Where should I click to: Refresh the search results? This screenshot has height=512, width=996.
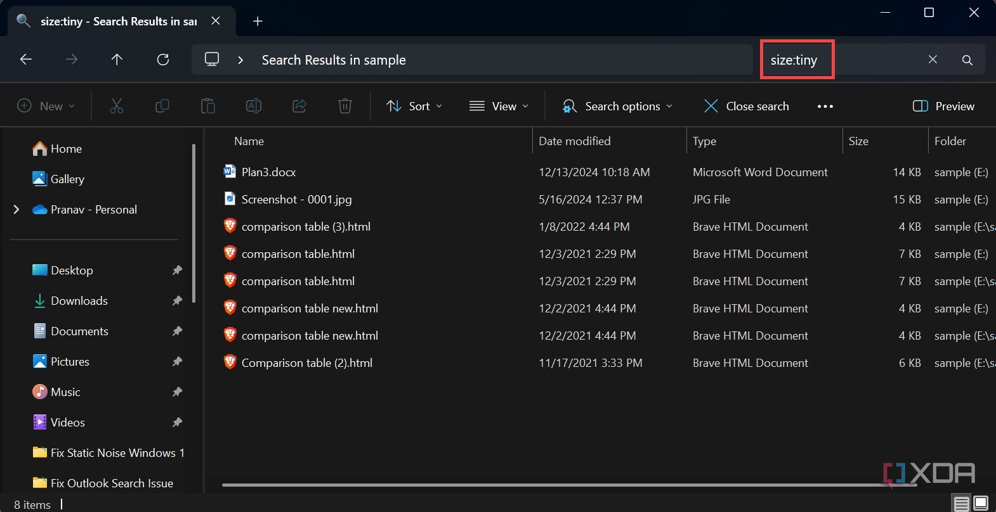click(163, 60)
